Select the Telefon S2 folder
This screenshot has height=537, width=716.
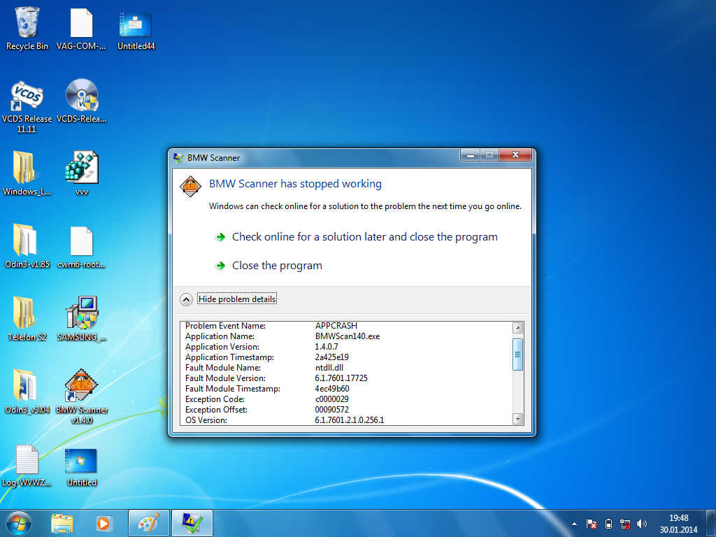point(27,319)
